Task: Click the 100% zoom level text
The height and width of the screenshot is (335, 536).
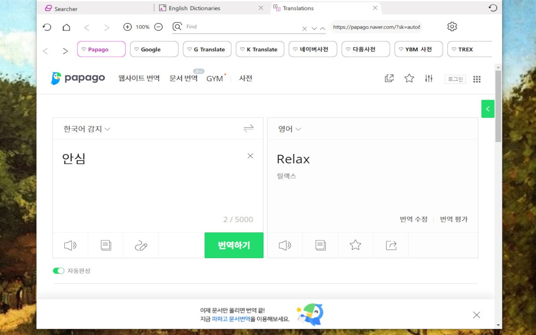Action: click(x=142, y=27)
